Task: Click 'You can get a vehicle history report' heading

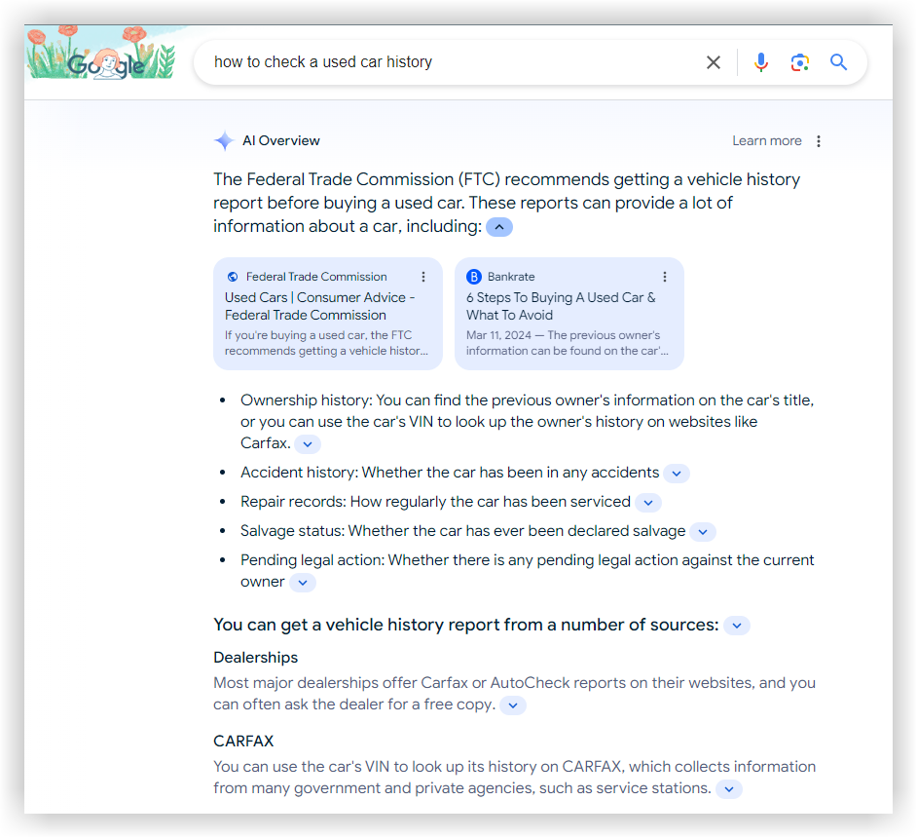Action: click(x=466, y=625)
